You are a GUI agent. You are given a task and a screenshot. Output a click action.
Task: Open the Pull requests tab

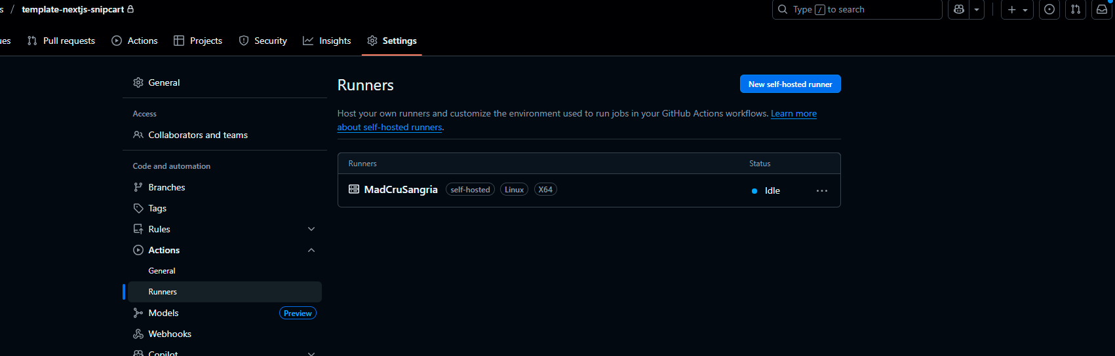click(61, 41)
